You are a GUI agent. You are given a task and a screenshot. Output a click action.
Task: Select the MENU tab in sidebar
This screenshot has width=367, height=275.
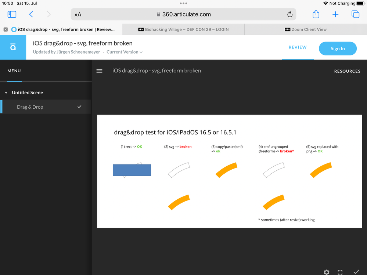point(14,71)
